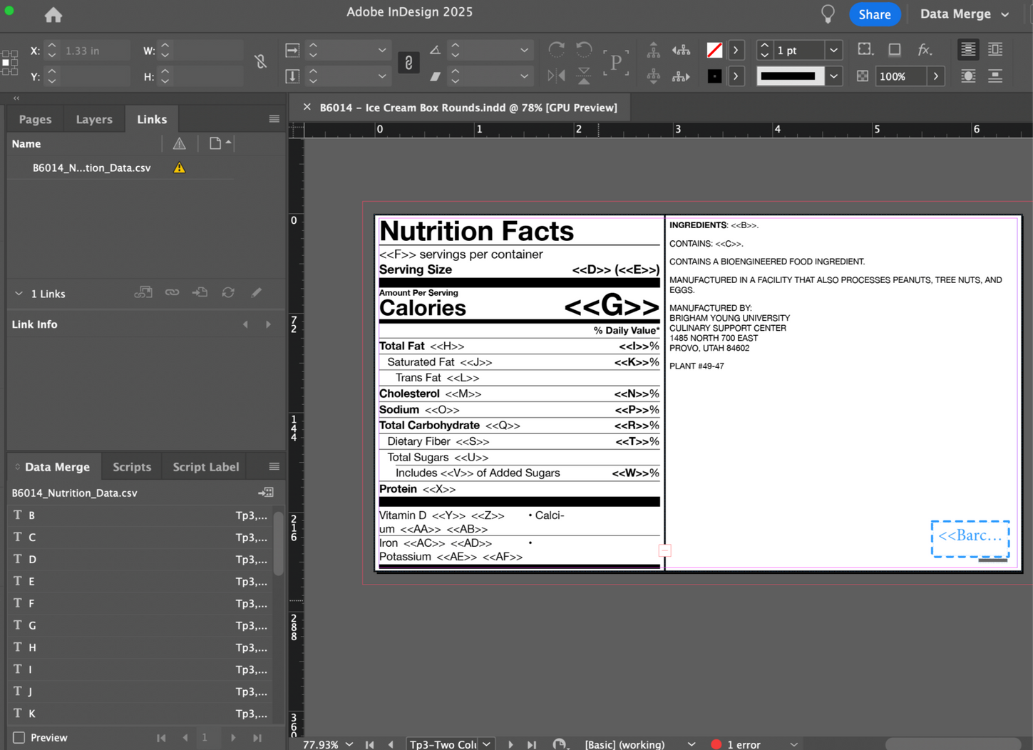Click the Edit Original pencil icon
The image size is (1033, 750).
pyautogui.click(x=257, y=293)
